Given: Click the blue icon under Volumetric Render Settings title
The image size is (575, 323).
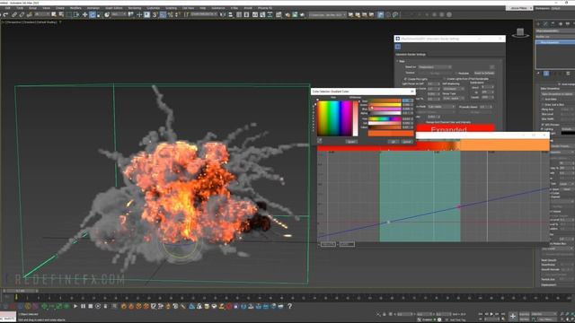Looking at the screenshot, I should coord(398,47).
